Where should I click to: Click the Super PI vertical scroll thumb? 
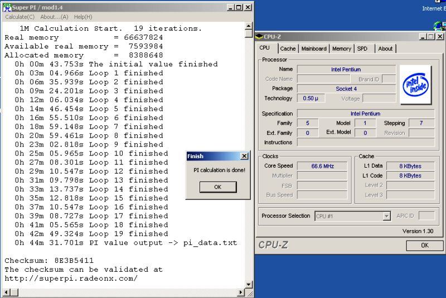coord(249,33)
